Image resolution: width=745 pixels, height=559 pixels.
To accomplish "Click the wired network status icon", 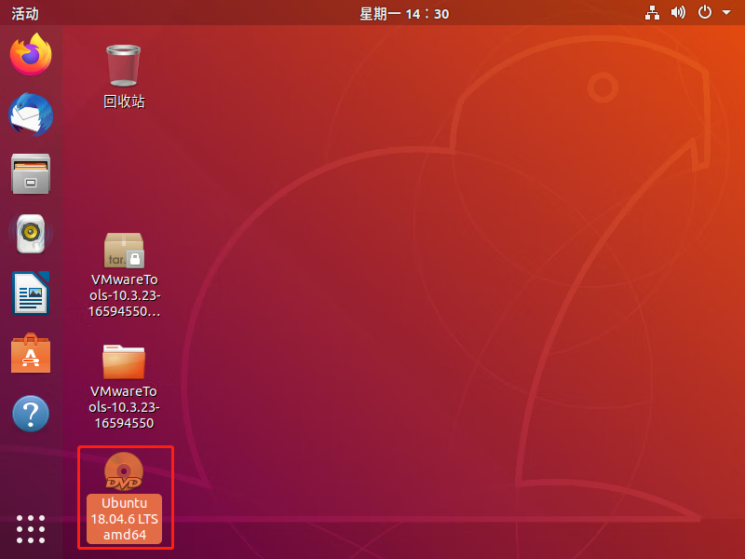I will 652,13.
